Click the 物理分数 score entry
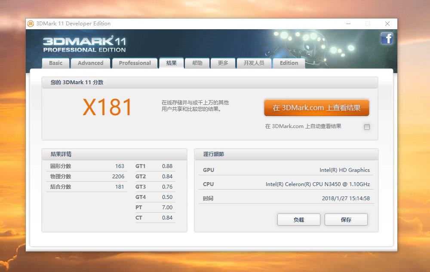Image resolution: width=430 pixels, height=272 pixels. (86, 177)
